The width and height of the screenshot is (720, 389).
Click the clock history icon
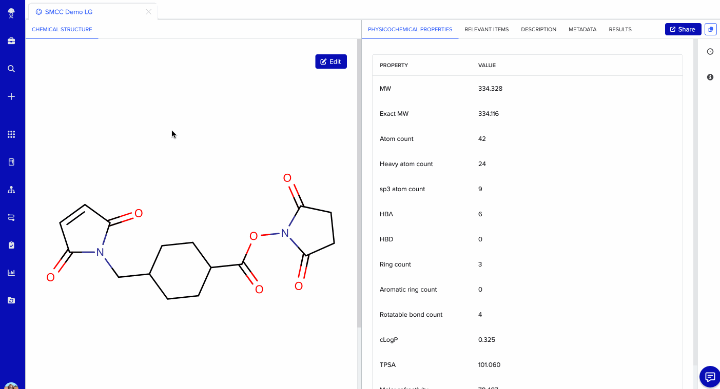pyautogui.click(x=710, y=52)
